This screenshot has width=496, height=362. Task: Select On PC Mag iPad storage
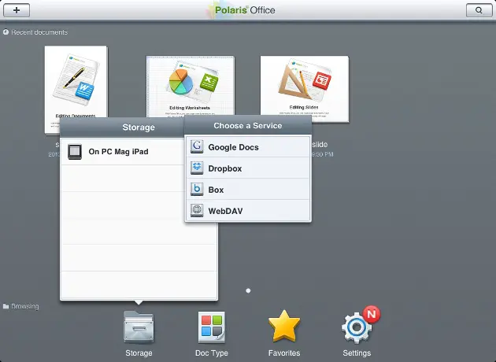click(x=123, y=151)
